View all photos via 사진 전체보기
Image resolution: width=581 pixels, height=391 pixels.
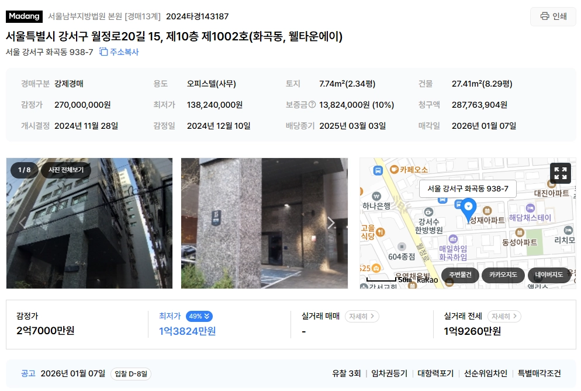pos(66,170)
